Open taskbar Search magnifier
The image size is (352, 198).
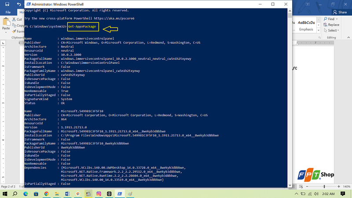(x=15, y=194)
